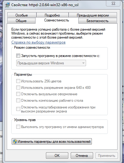Viewport: 124px width, 163px height.
Task: Open the Предыдущая версия Windows dropdown
Action: [51, 63]
